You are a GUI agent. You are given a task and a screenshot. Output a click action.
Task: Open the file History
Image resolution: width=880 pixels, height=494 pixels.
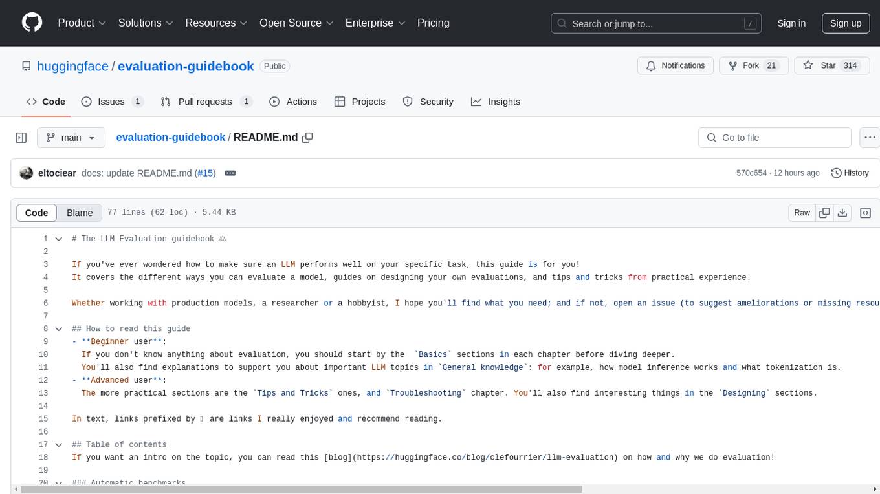[850, 173]
